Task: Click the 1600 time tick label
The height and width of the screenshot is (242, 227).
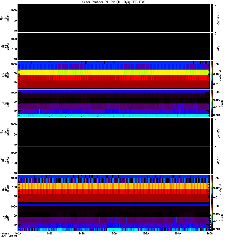Action: (209, 233)
